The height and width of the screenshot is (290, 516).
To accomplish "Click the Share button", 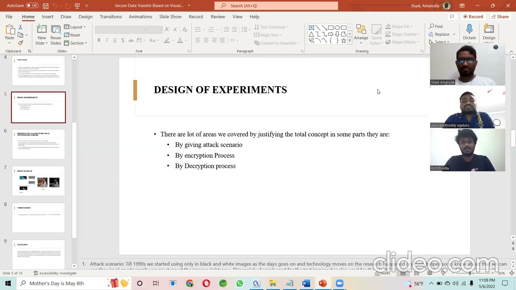I will (499, 17).
